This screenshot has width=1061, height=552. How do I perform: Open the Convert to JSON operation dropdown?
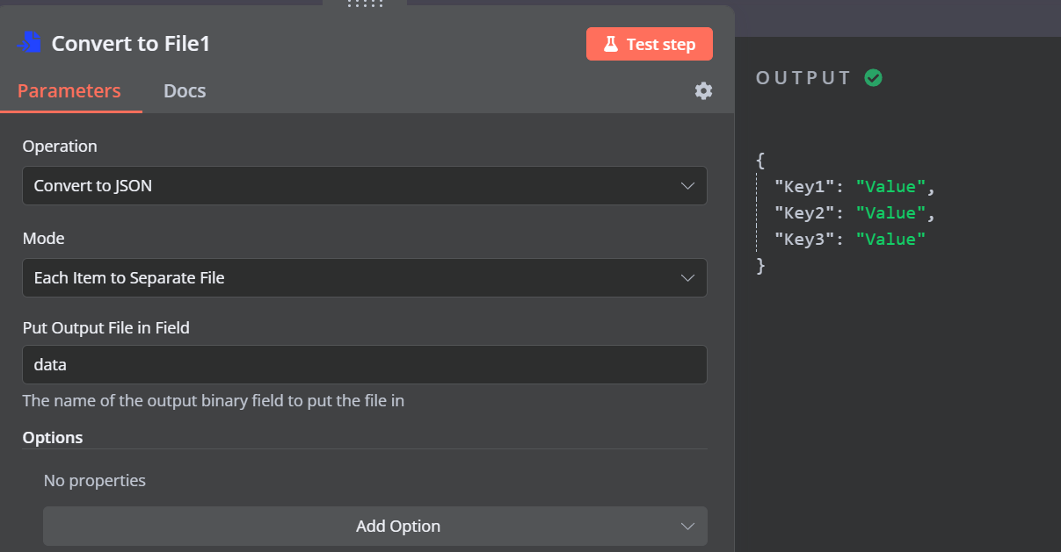point(365,186)
